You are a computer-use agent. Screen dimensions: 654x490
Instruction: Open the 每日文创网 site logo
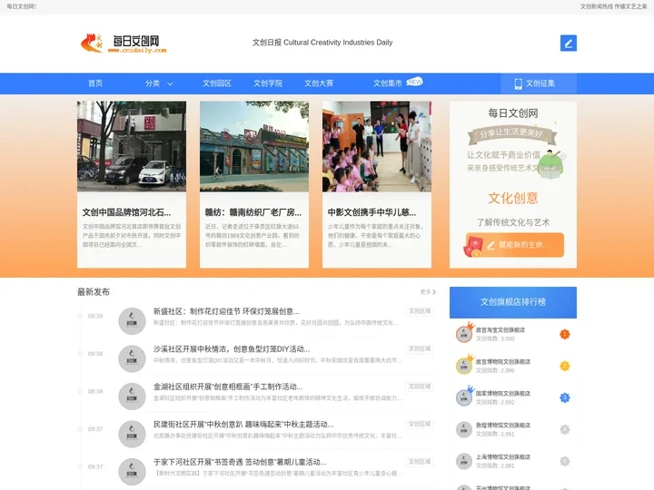click(124, 44)
